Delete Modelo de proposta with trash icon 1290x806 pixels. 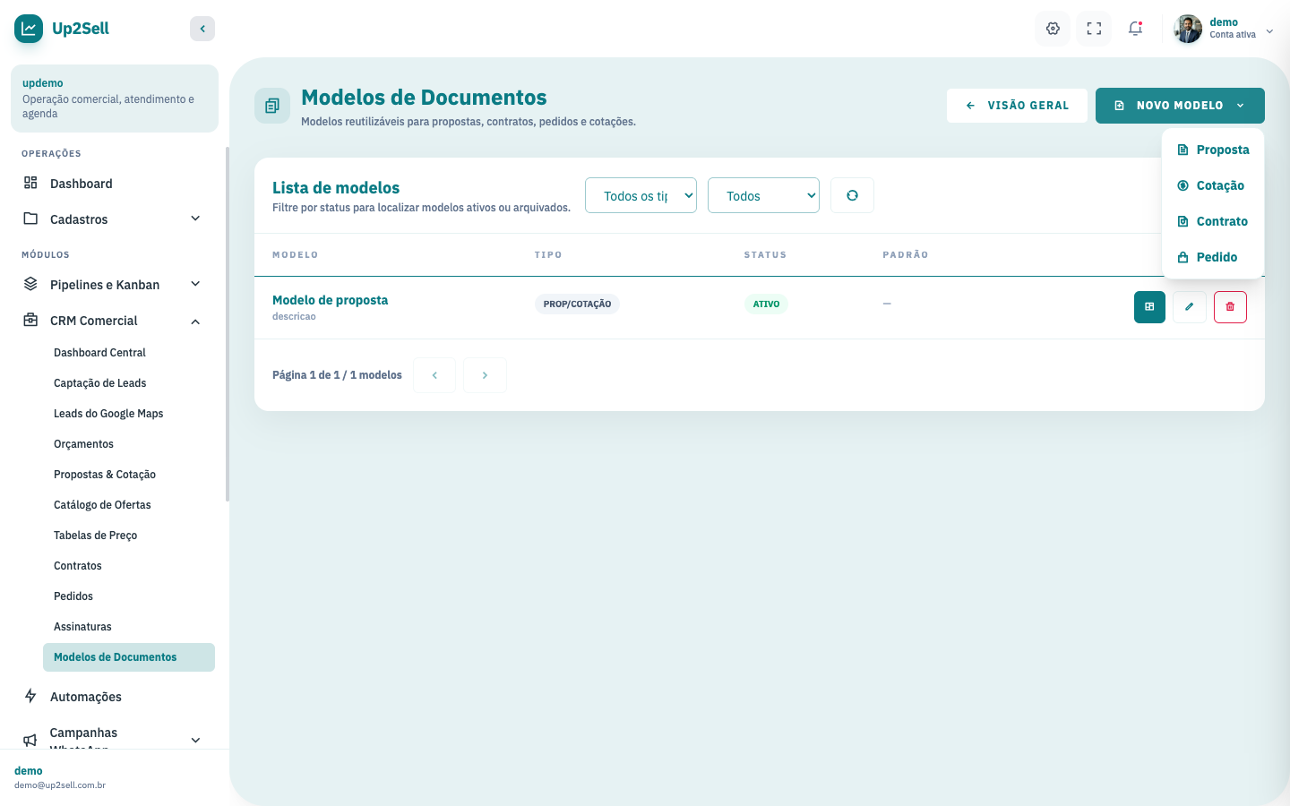coord(1230,307)
